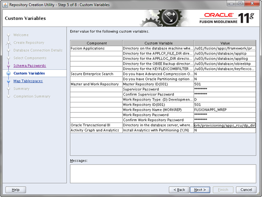The width and height of the screenshot is (262, 197).
Task: Click the Supervisor Password value field
Action: coord(225,89)
